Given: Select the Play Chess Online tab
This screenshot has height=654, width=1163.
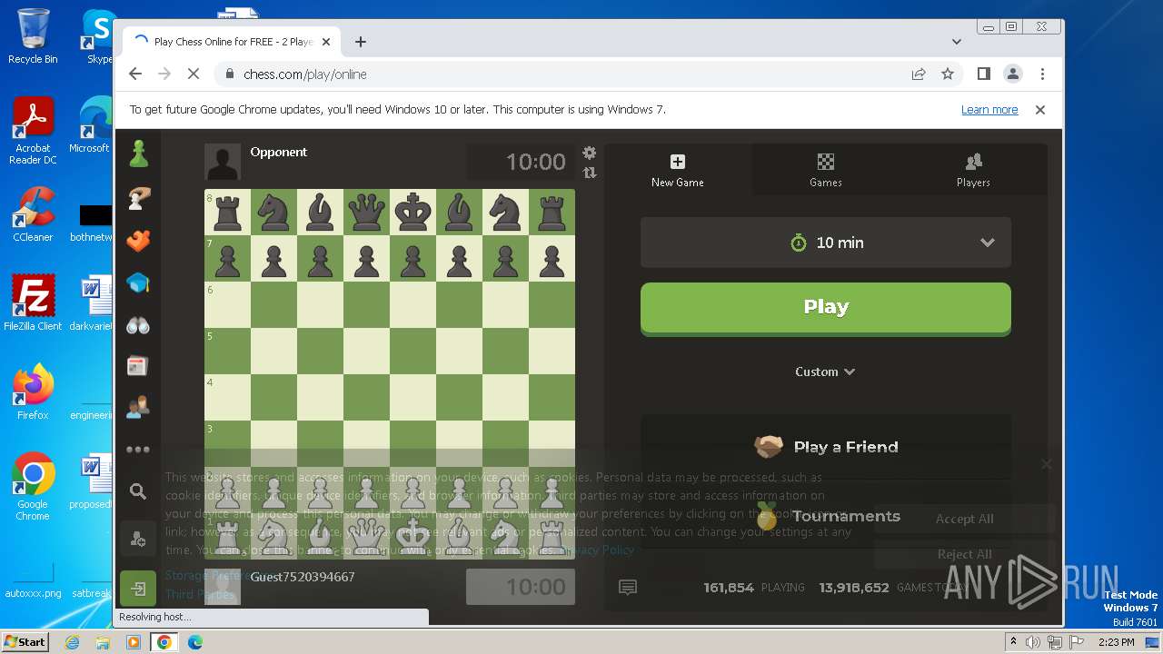Looking at the screenshot, I should [232, 42].
